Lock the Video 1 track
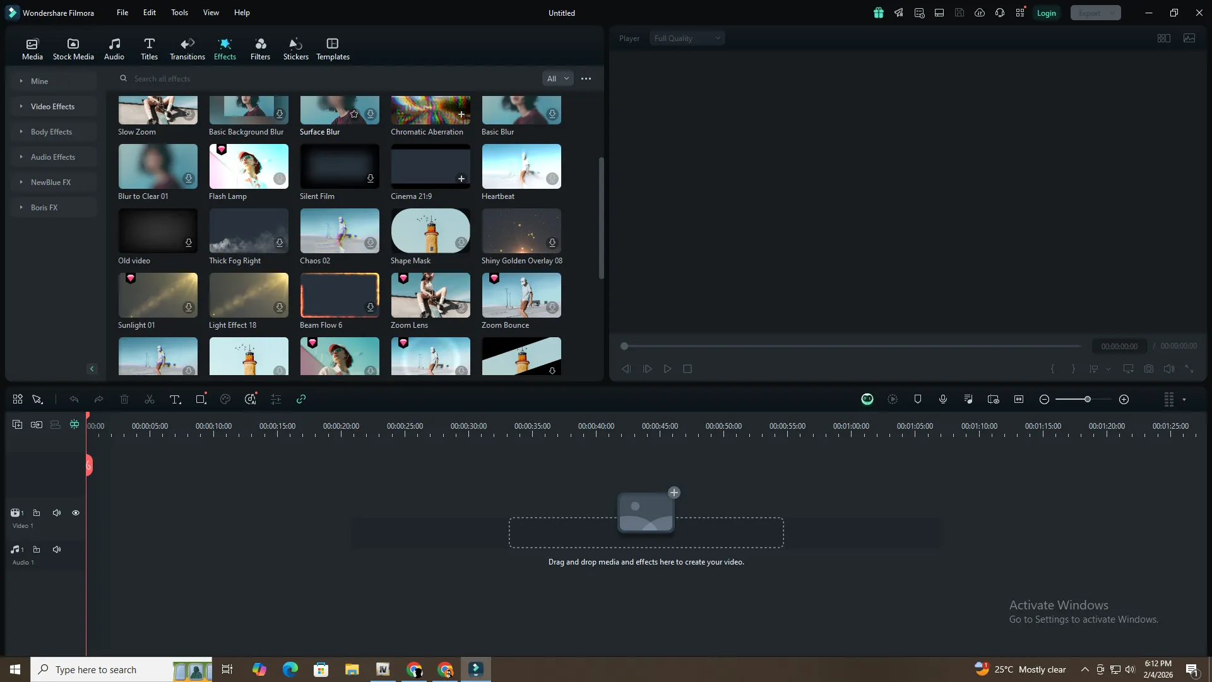This screenshot has height=682, width=1212. click(37, 513)
